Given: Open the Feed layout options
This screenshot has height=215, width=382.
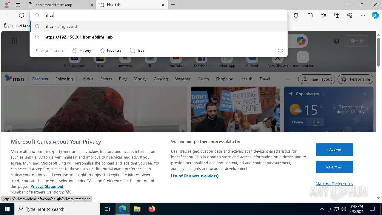Looking at the screenshot, I should [x=317, y=79].
